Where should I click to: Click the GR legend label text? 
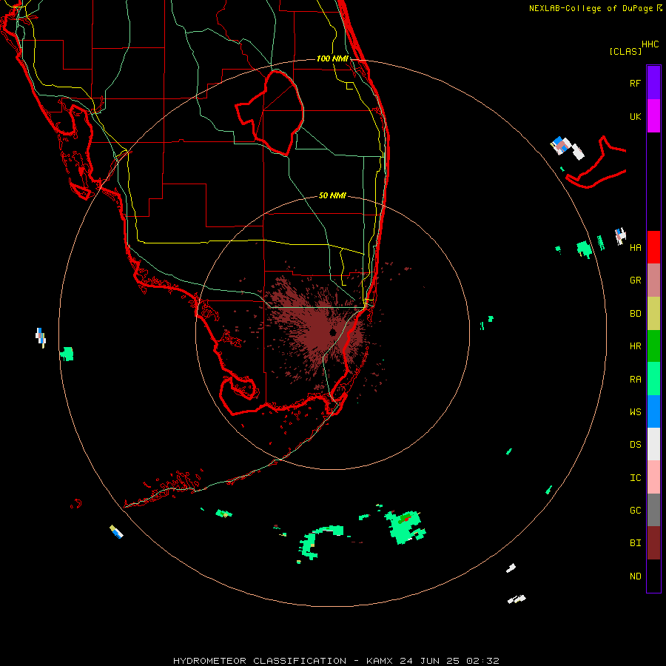click(x=635, y=280)
